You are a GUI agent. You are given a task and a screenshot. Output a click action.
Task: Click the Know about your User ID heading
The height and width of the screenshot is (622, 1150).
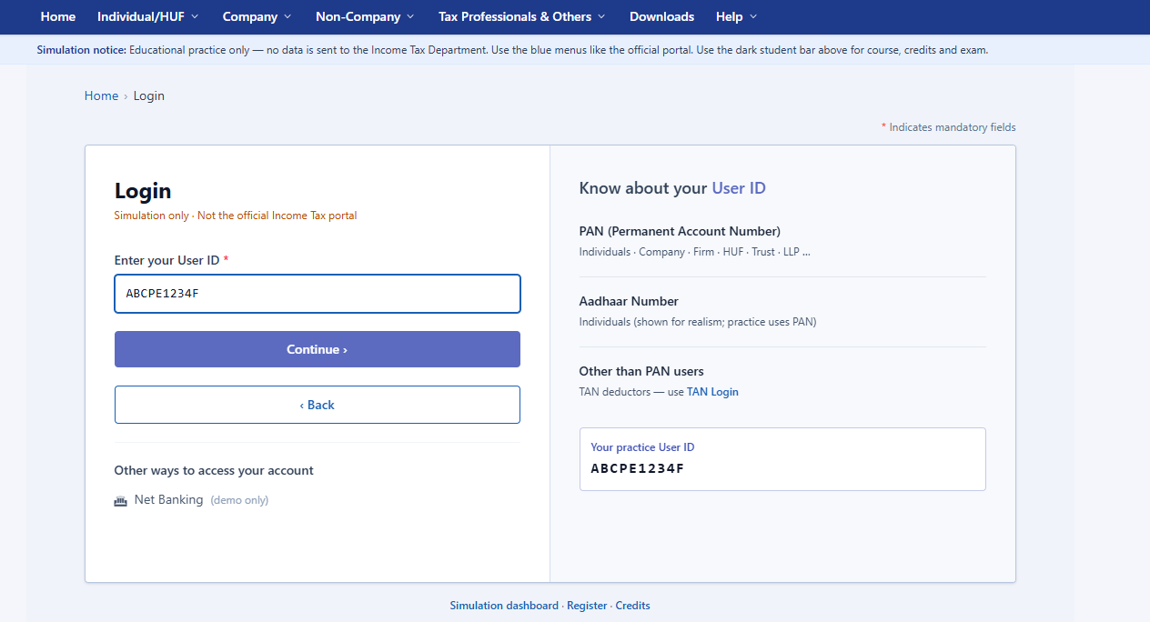pos(672,188)
